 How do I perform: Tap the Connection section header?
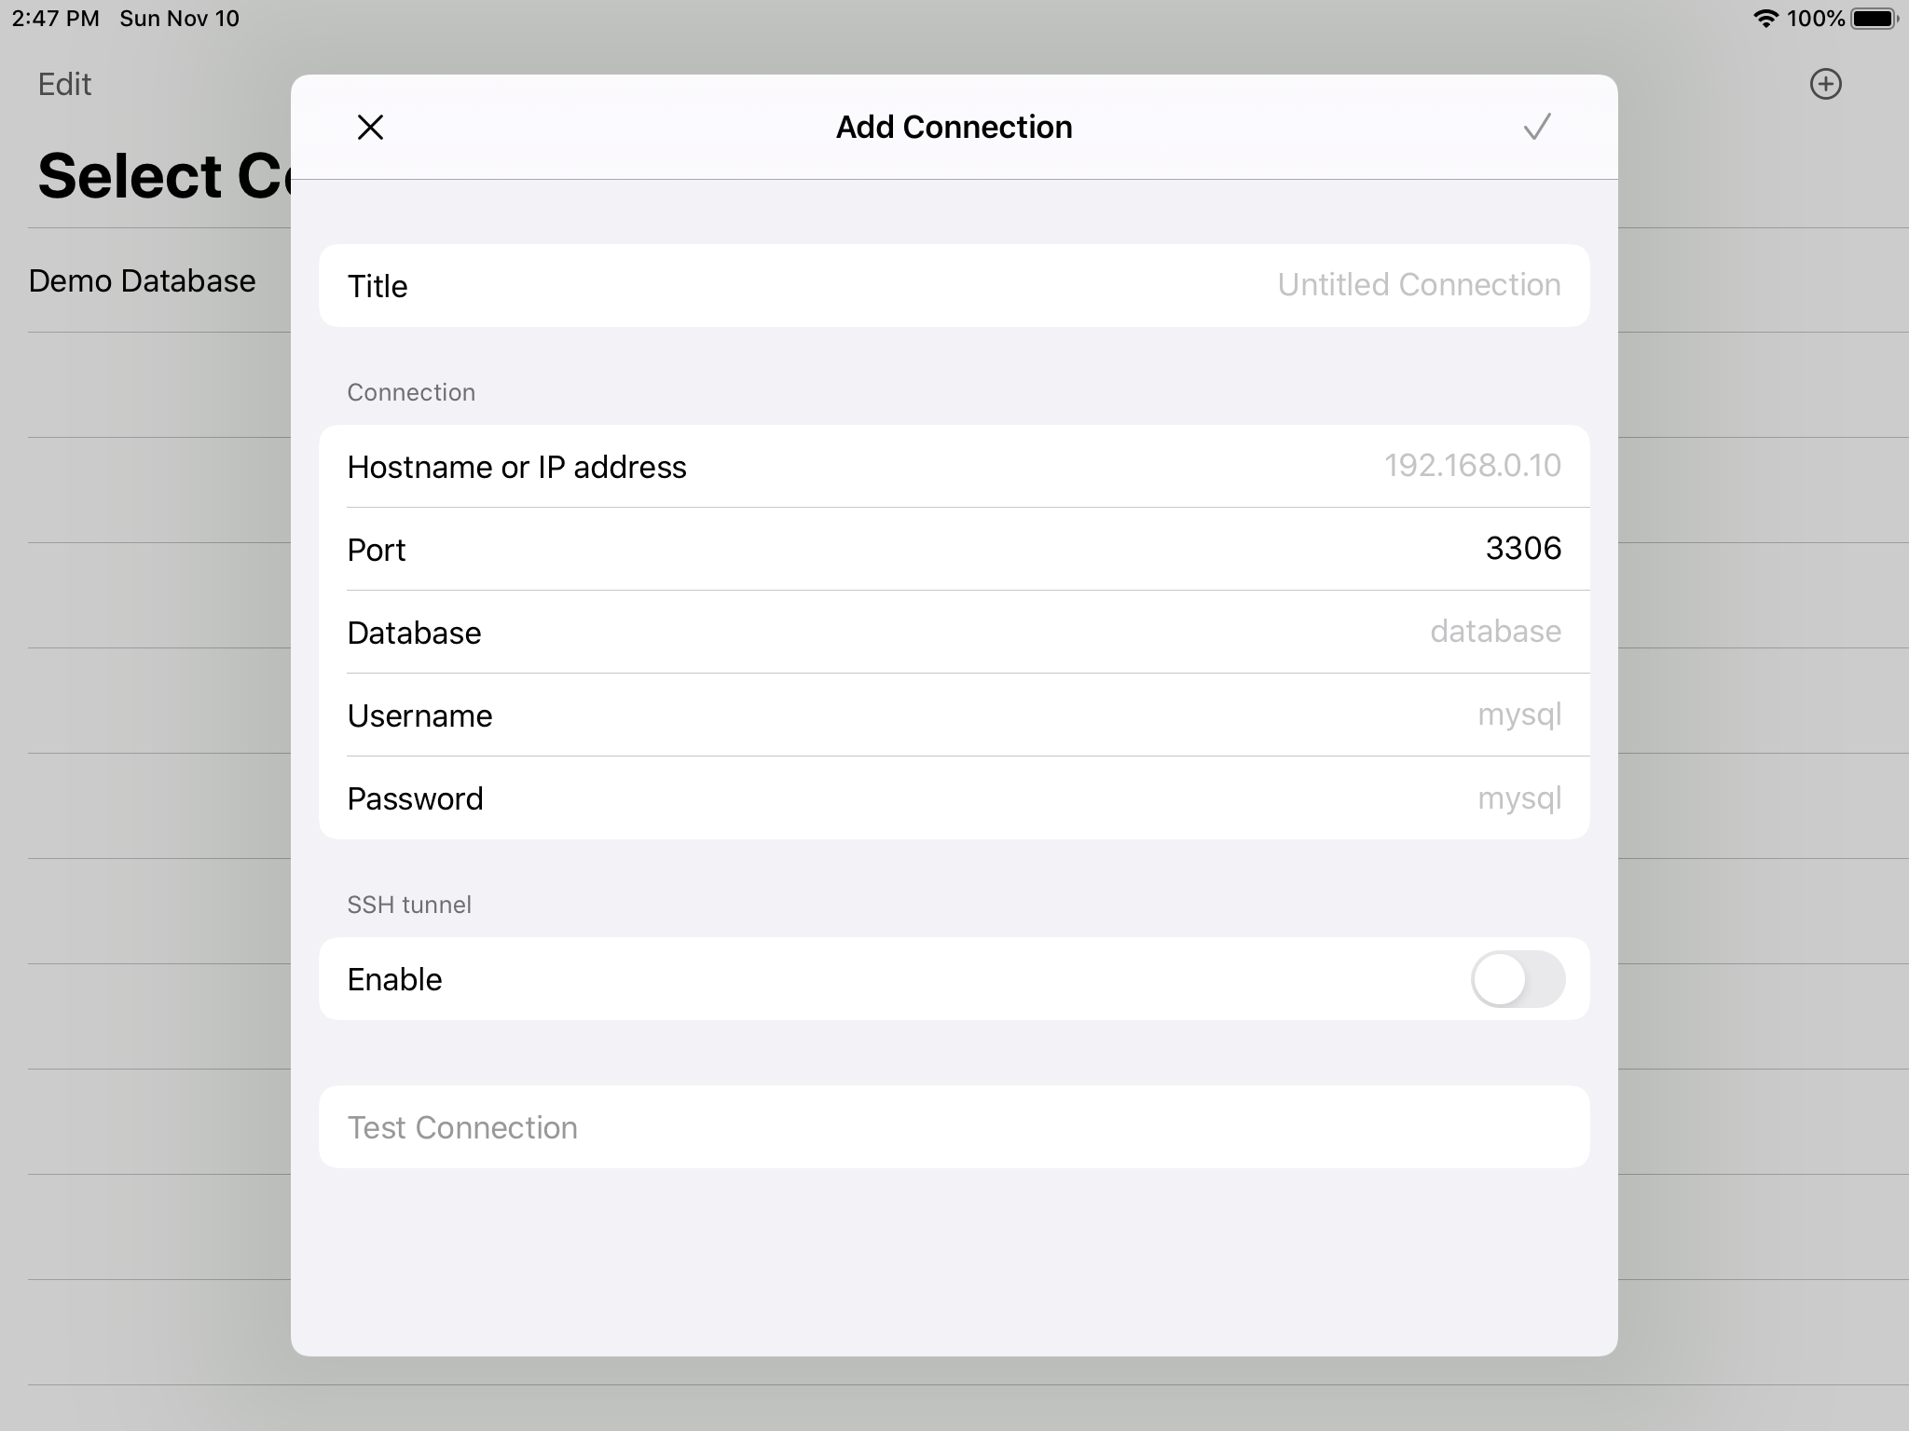click(411, 392)
